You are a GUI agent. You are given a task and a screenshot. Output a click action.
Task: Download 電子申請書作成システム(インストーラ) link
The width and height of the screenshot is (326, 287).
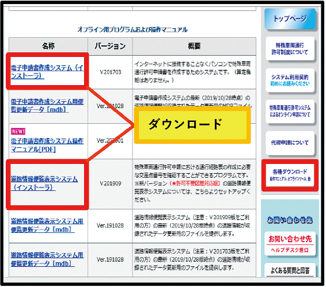click(47, 72)
